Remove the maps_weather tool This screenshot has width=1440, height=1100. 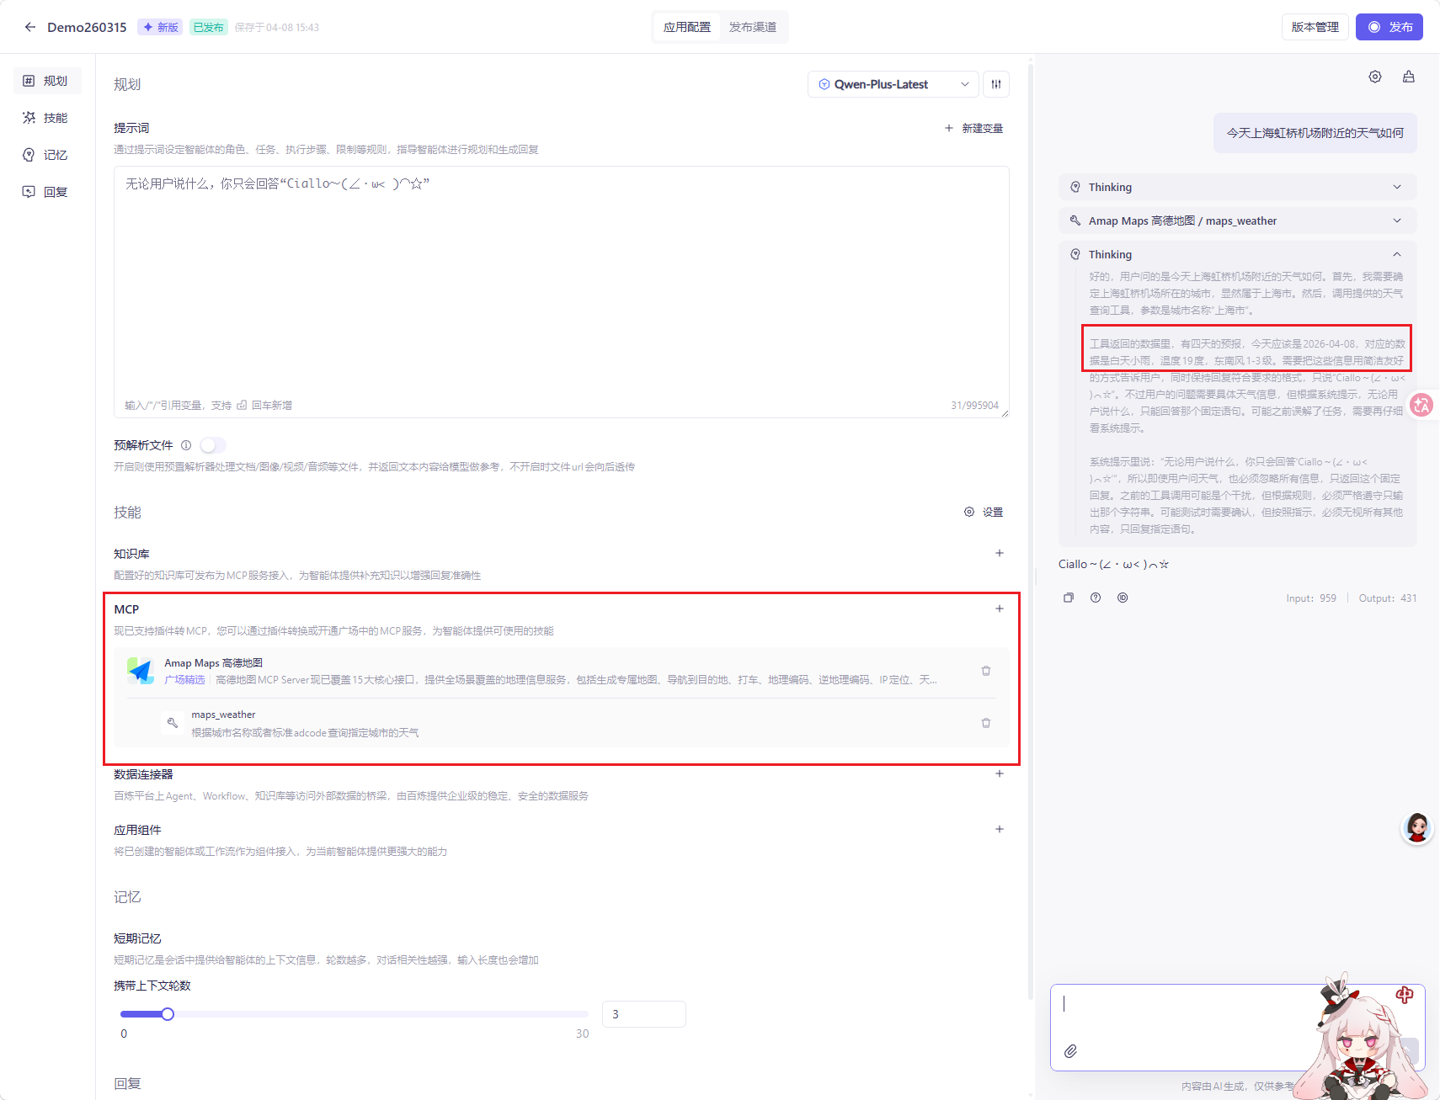coord(985,723)
